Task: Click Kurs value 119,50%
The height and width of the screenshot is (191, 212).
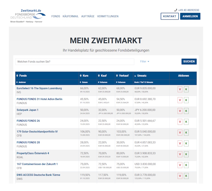Action: [85, 175]
